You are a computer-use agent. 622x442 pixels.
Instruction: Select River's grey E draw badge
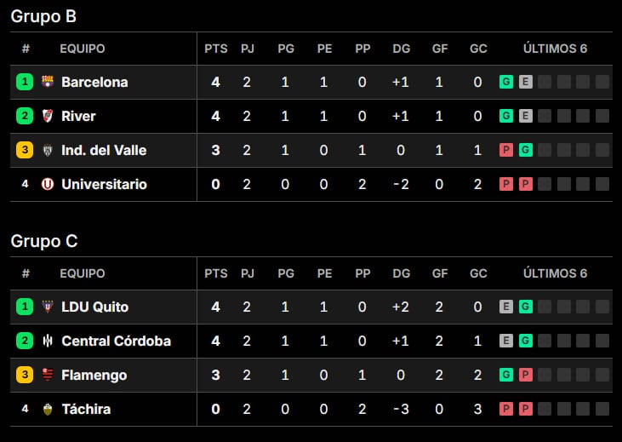pyautogui.click(x=526, y=116)
